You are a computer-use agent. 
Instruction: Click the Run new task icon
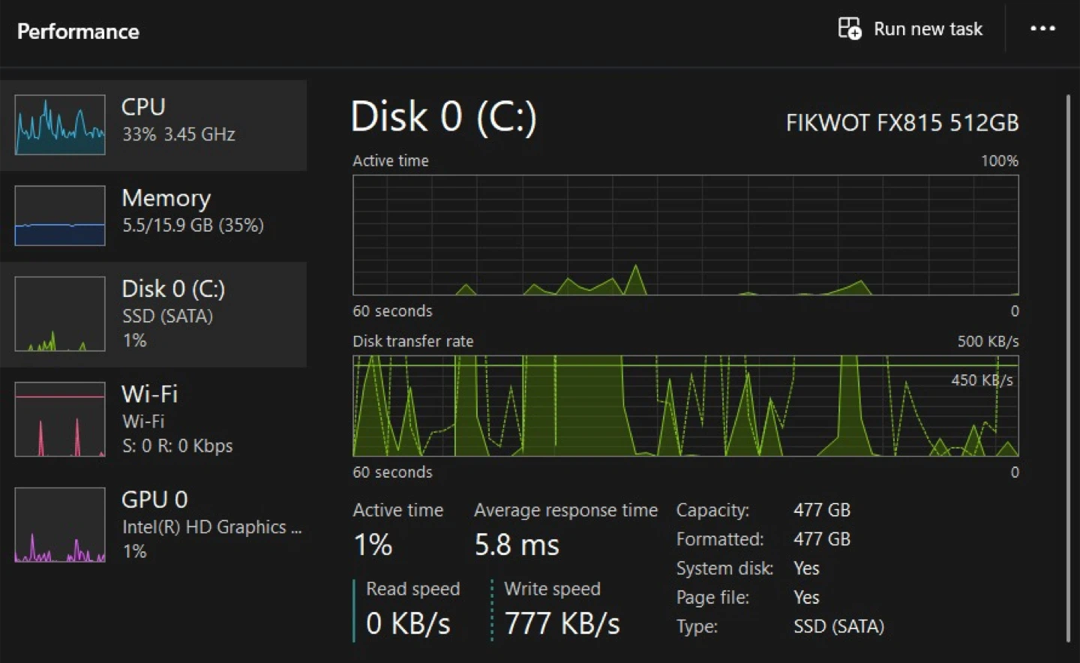point(849,28)
